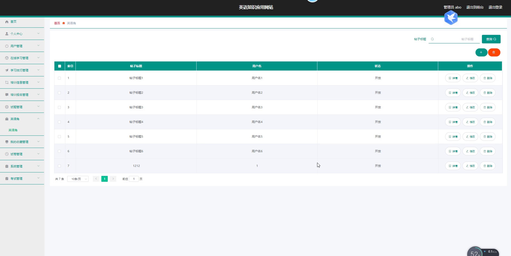511x256 pixels.
Task: Expand 在线学习管理 chevron
Action: point(38,58)
